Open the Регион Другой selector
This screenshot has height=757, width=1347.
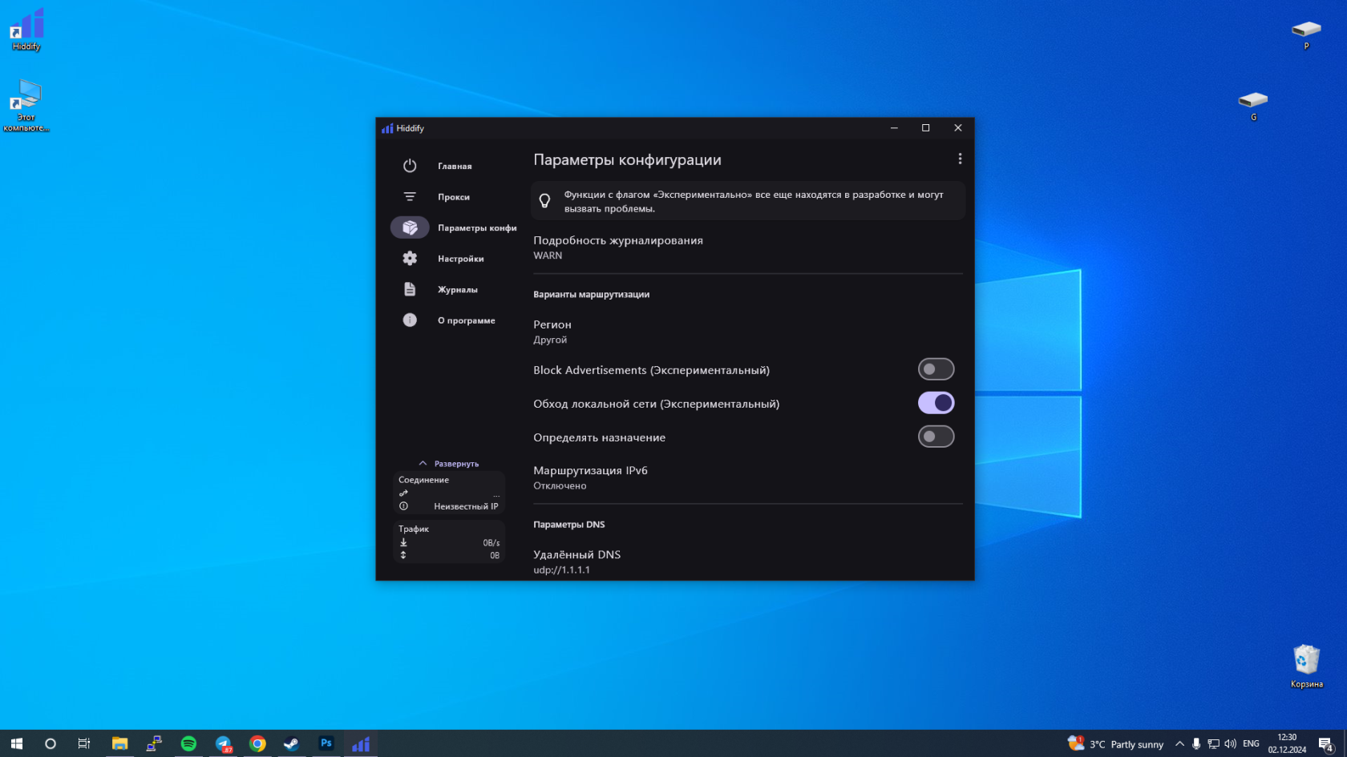(x=748, y=332)
